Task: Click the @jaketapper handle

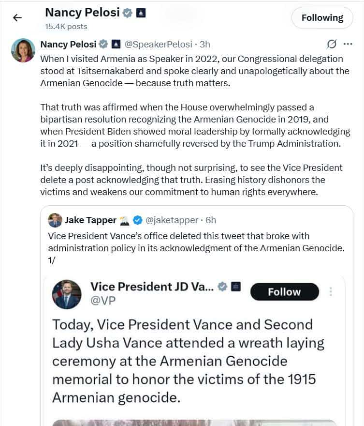Action: (x=172, y=220)
